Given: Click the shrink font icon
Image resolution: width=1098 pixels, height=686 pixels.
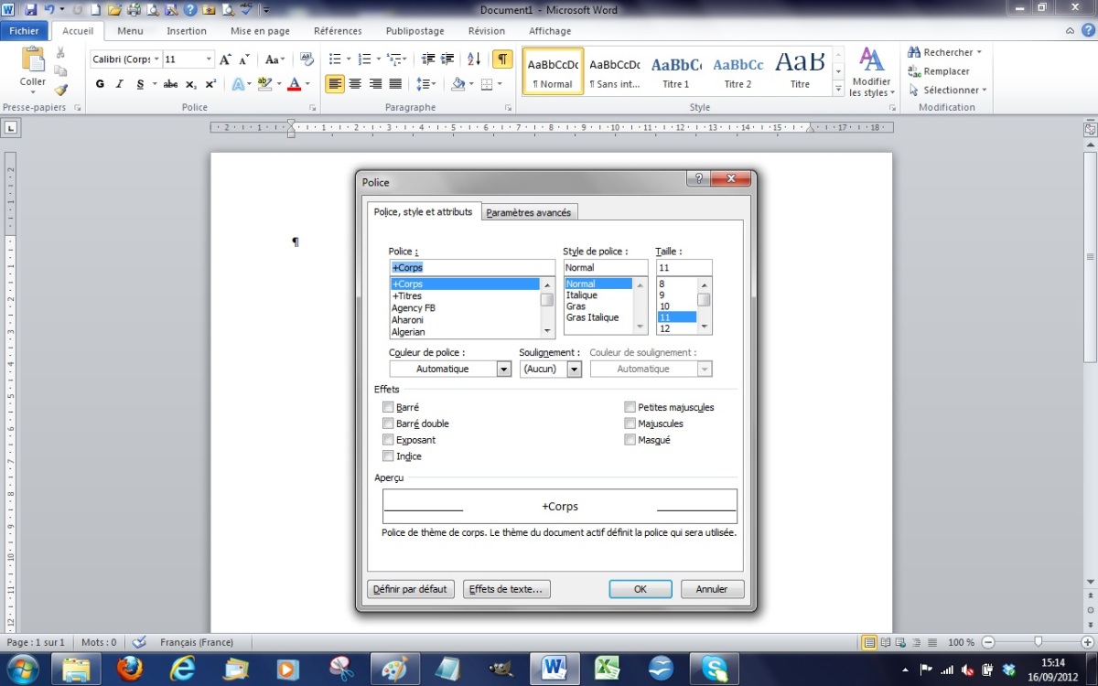Looking at the screenshot, I should [244, 59].
